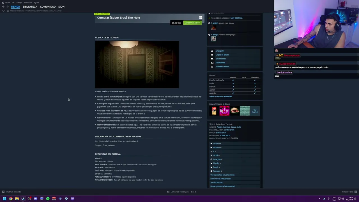The height and width of the screenshot is (202, 359).
Task: Click the Steam Cloud cloud icon
Action: (x=212, y=59)
